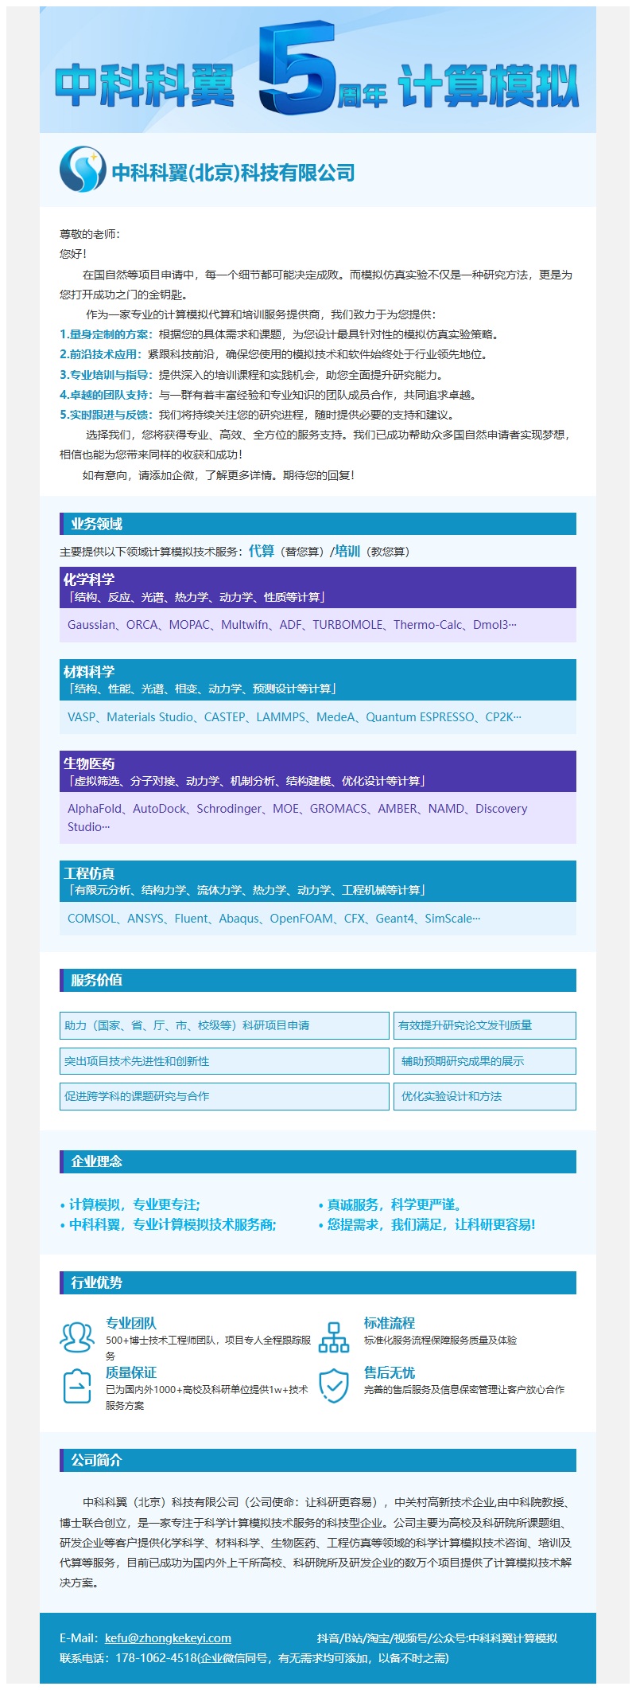This screenshot has width=636, height=1690.
Task: Click 5.实时跟进与反馈 list heading
Action: (106, 414)
